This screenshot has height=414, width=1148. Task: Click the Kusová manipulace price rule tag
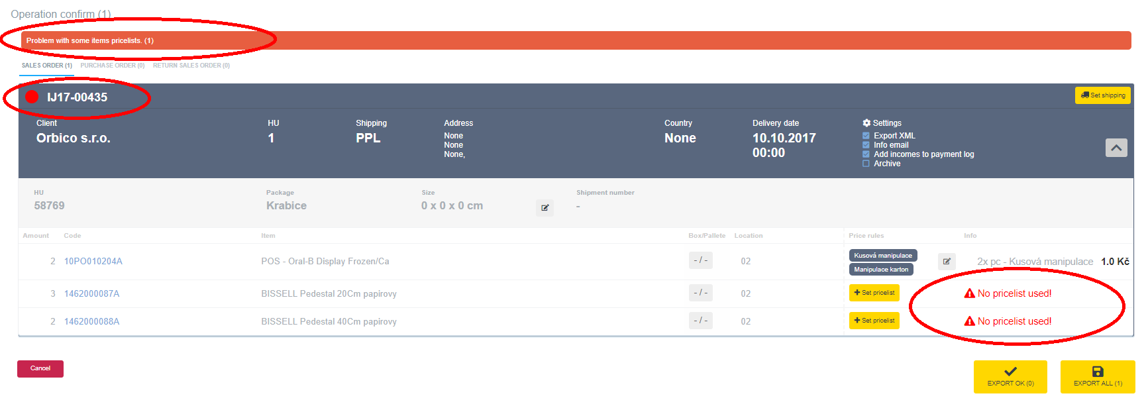(x=882, y=256)
